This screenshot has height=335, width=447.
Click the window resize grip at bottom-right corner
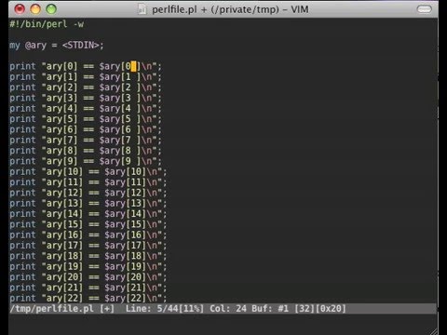[x=434, y=330]
